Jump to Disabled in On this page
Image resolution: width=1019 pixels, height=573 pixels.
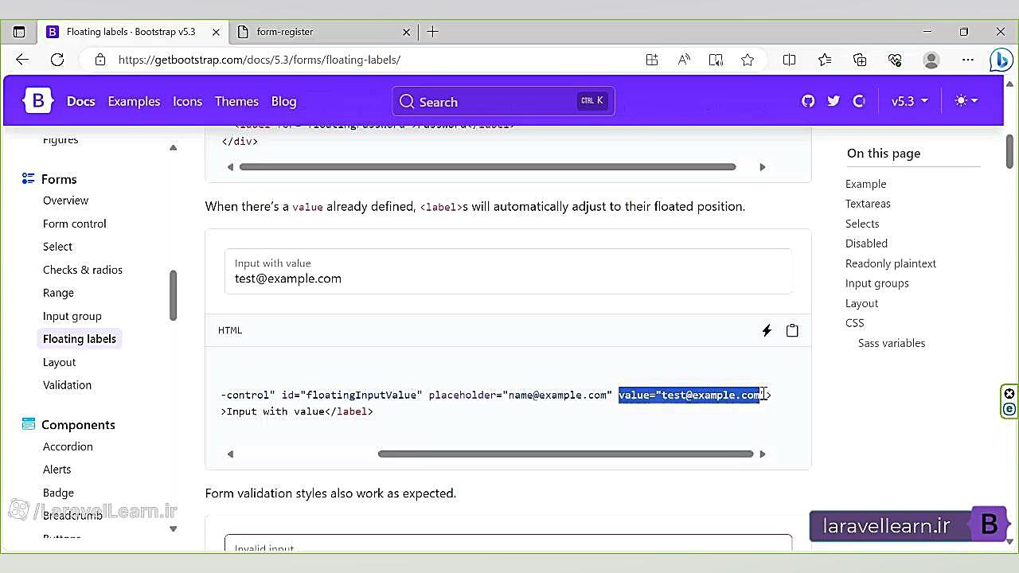(x=866, y=244)
